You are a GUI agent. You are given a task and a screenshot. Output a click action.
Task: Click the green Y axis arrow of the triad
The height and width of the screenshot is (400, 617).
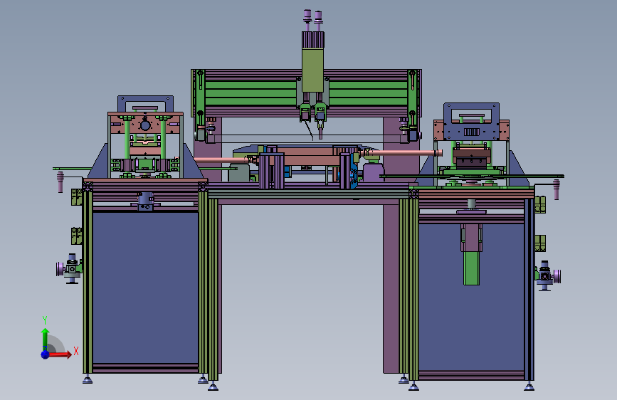click(45, 339)
